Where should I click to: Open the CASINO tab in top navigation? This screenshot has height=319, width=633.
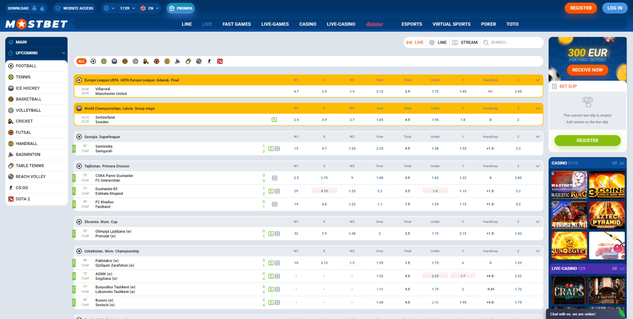point(308,24)
